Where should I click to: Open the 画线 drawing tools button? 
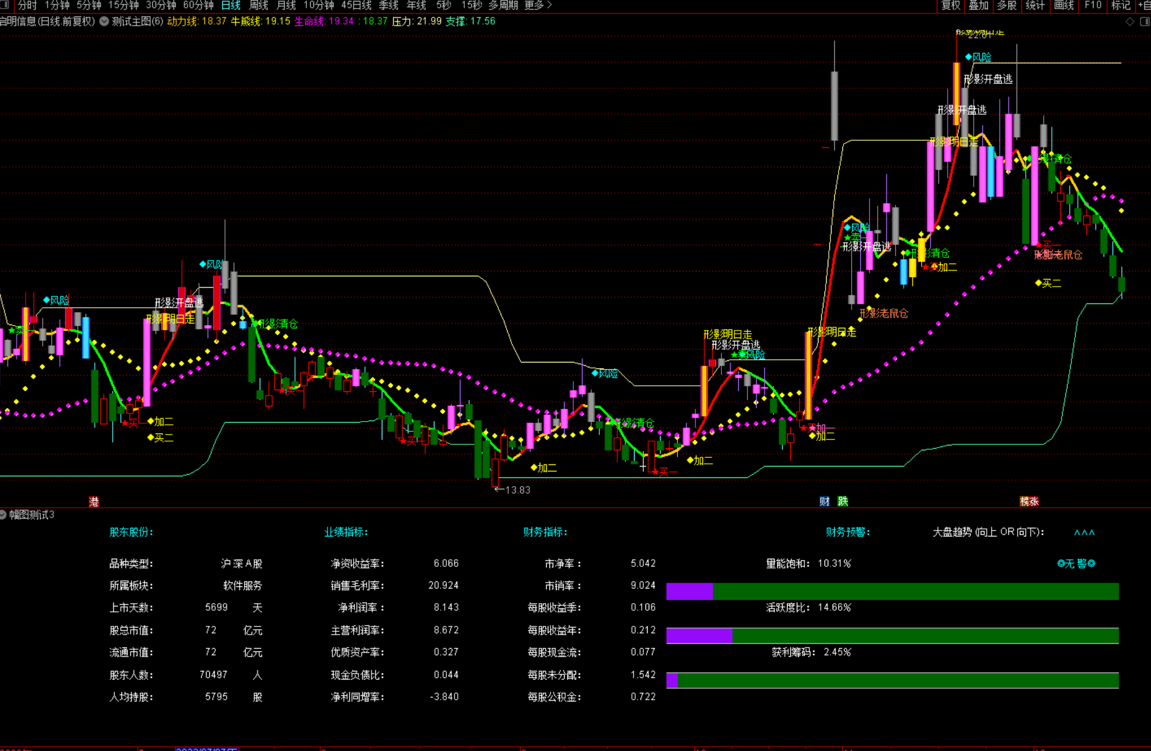click(x=1064, y=5)
